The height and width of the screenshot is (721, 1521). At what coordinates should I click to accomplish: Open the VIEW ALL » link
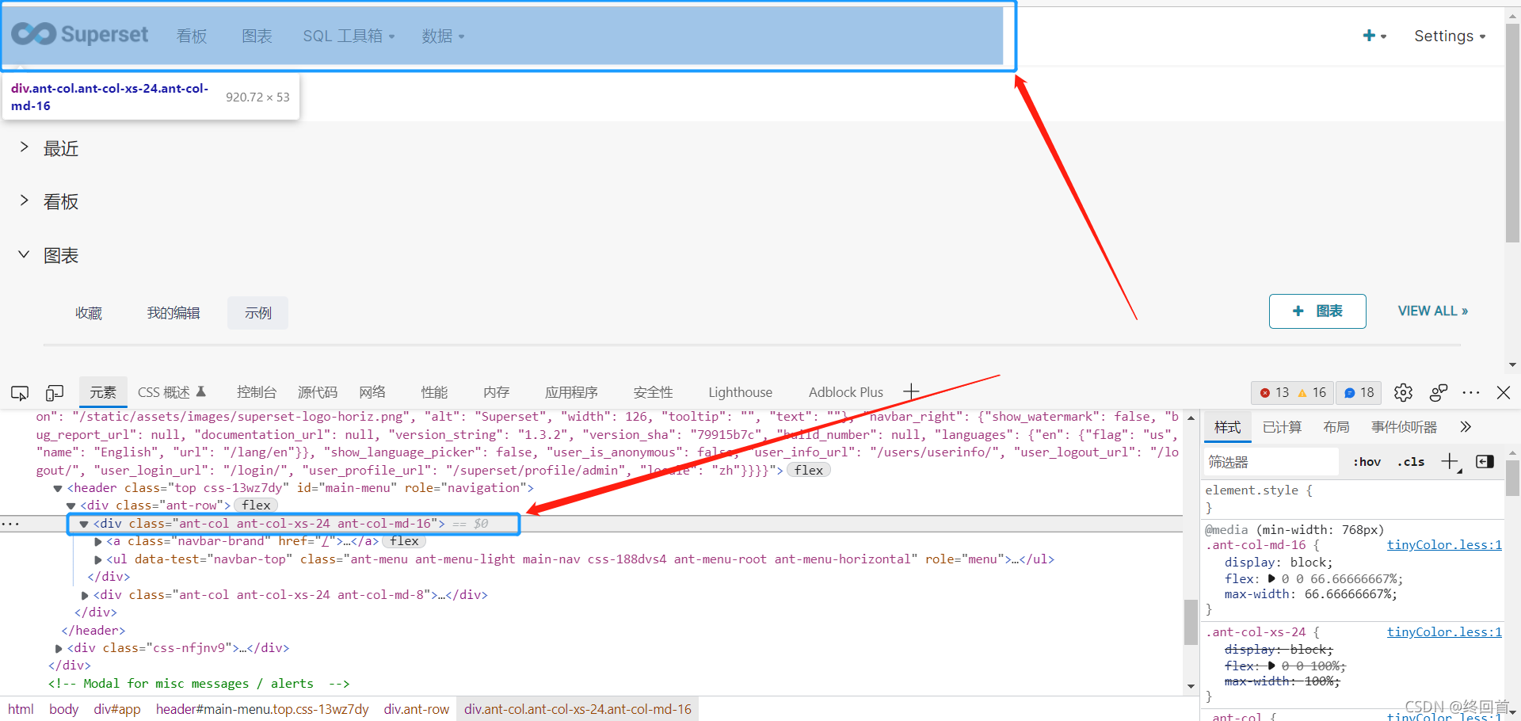tap(1432, 311)
